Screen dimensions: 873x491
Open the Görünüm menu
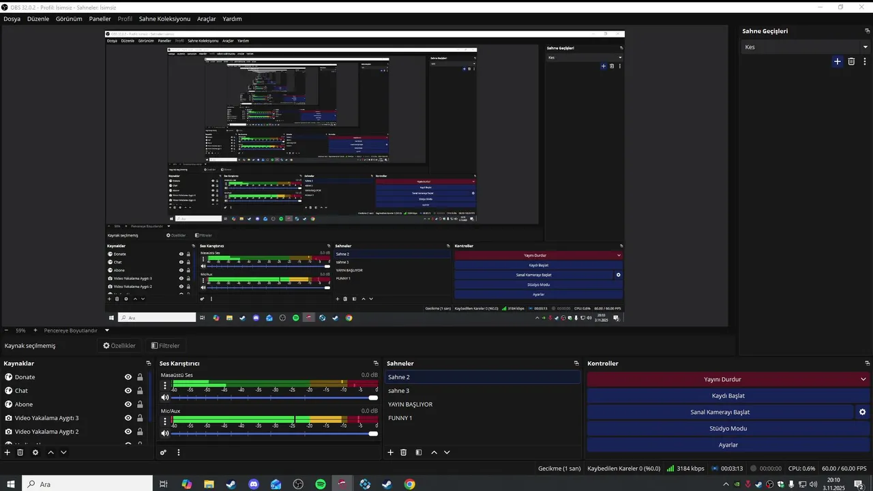(x=69, y=18)
